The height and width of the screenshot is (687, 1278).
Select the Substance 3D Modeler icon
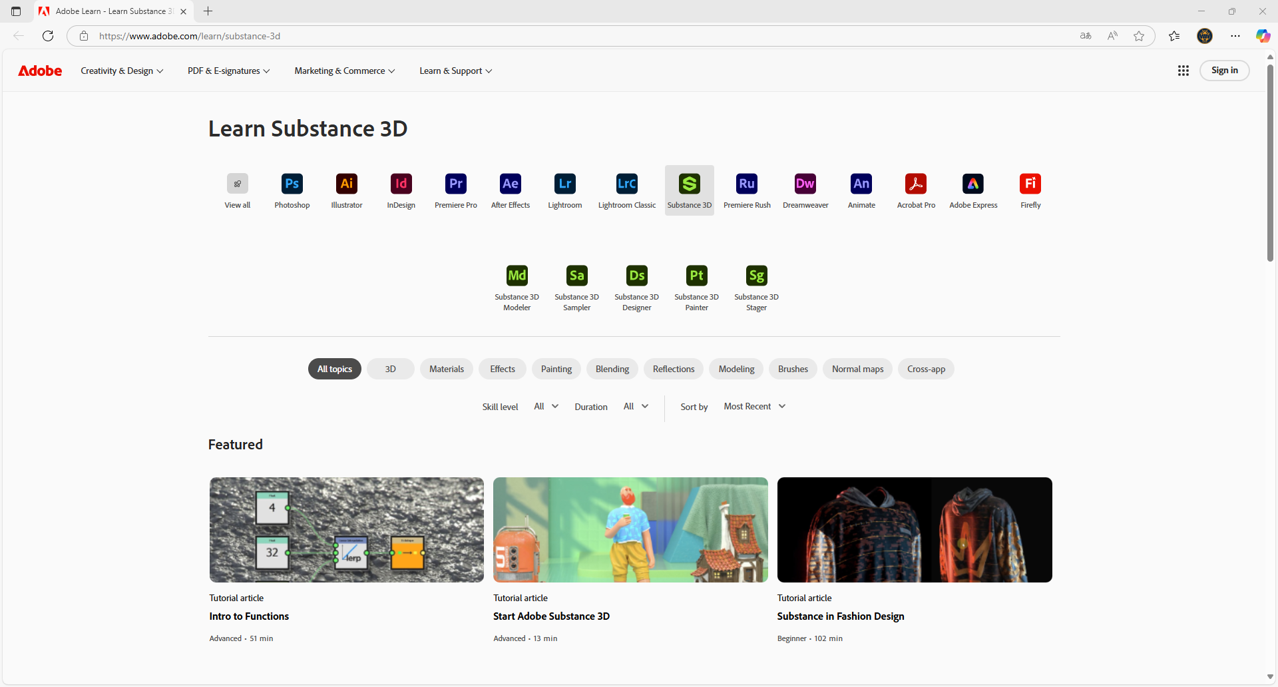(517, 276)
